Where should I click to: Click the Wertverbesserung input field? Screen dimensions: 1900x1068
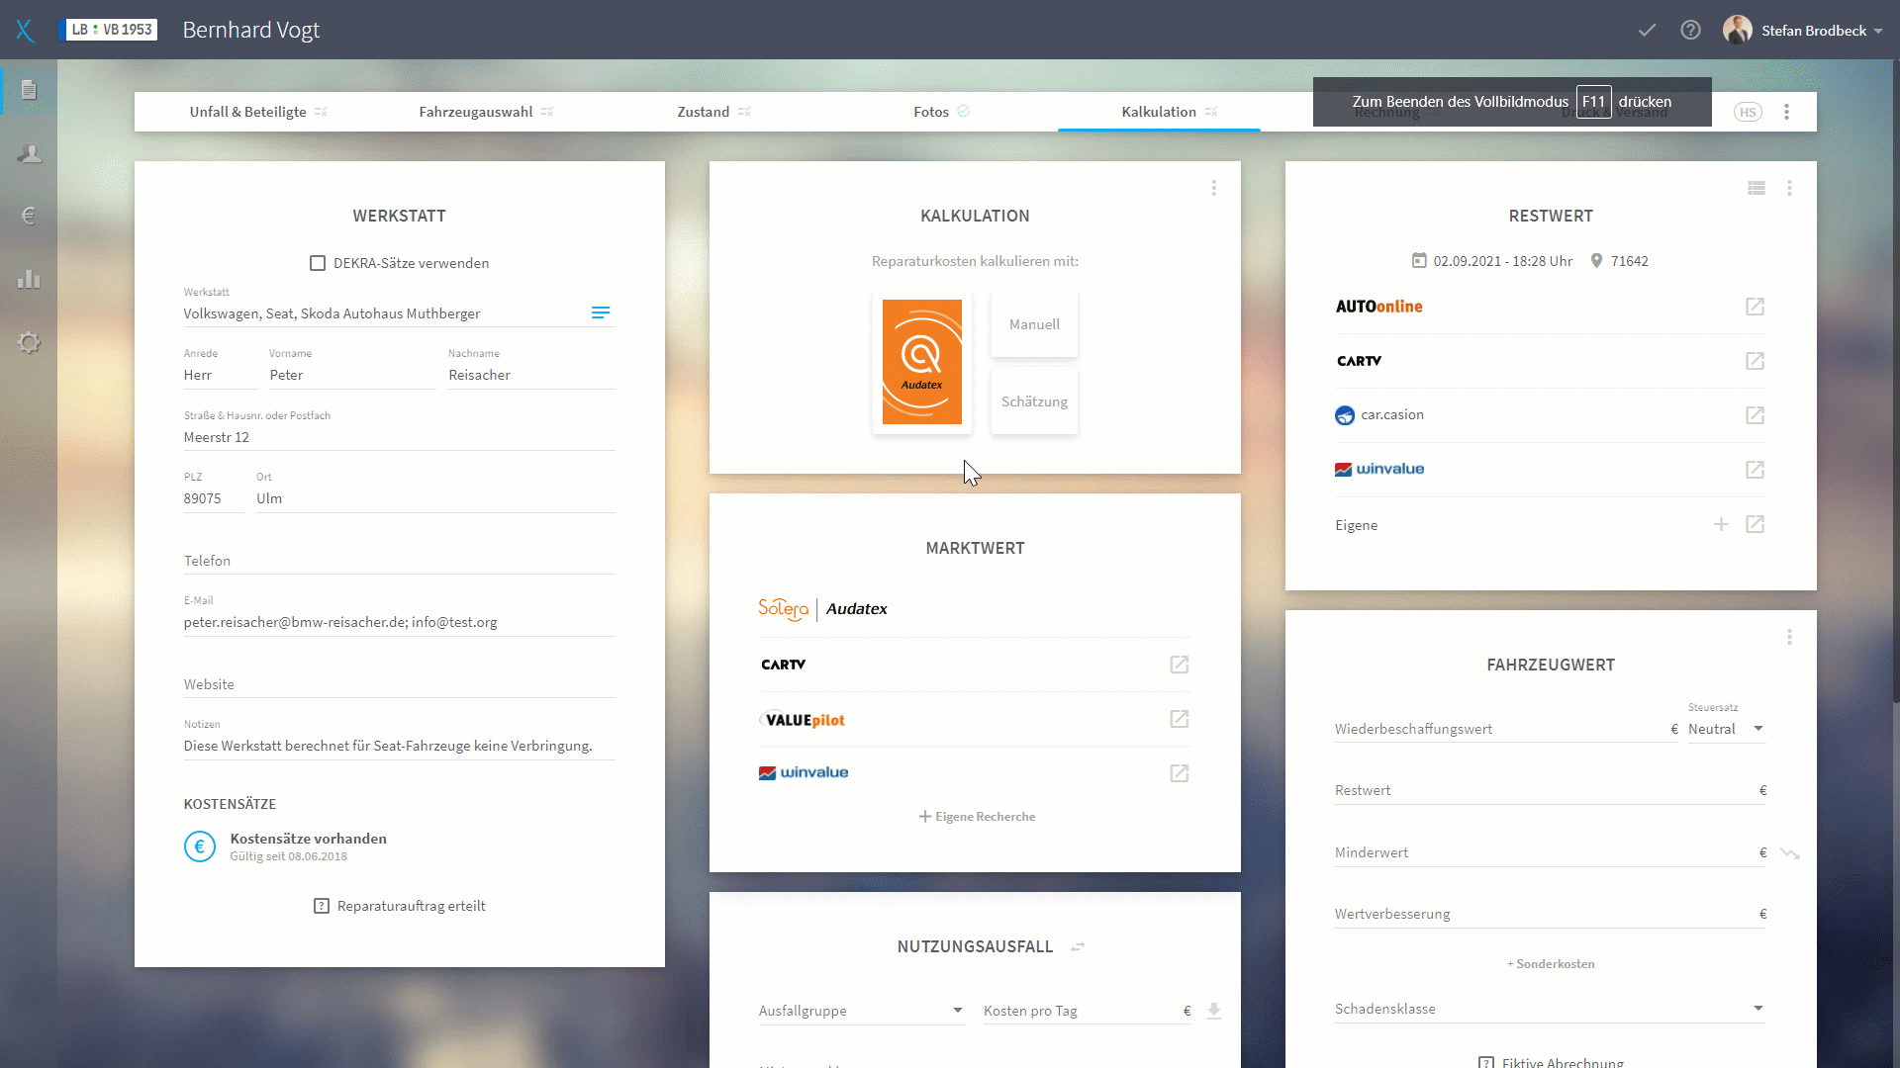pyautogui.click(x=1551, y=914)
